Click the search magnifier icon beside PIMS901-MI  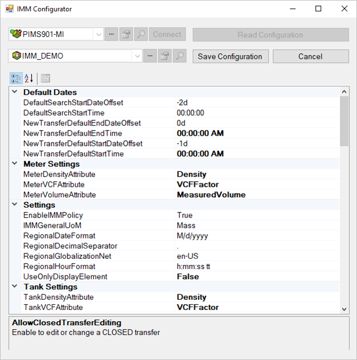coord(141,34)
